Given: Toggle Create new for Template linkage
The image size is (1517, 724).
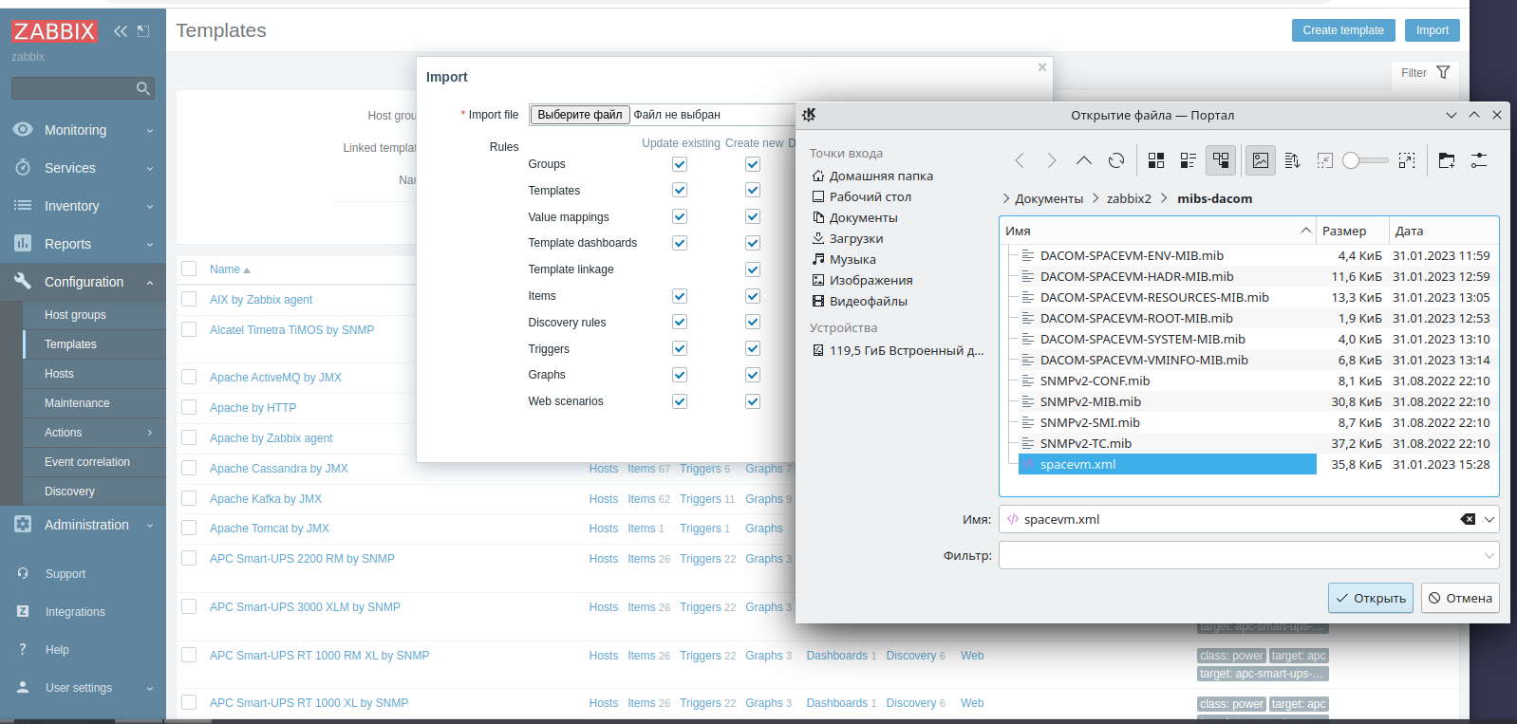Looking at the screenshot, I should click(753, 269).
